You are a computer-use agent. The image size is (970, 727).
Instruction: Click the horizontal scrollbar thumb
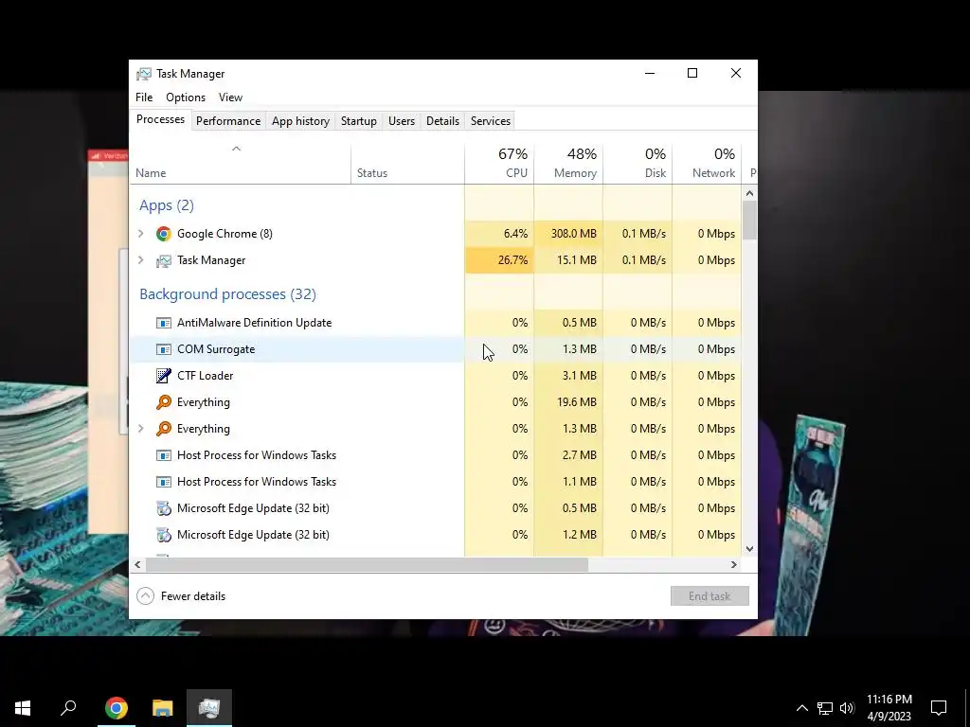pos(367,564)
